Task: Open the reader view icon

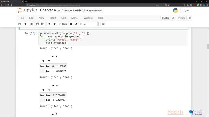Action: (166, 5)
